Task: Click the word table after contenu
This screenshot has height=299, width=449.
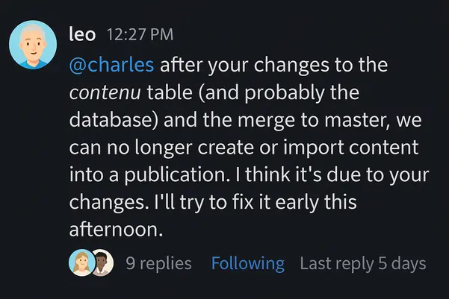Action: 162,92
